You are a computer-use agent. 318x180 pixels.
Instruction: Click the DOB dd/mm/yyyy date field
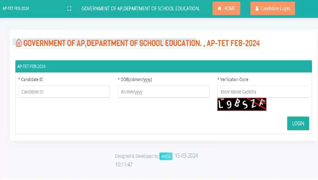click(164, 92)
